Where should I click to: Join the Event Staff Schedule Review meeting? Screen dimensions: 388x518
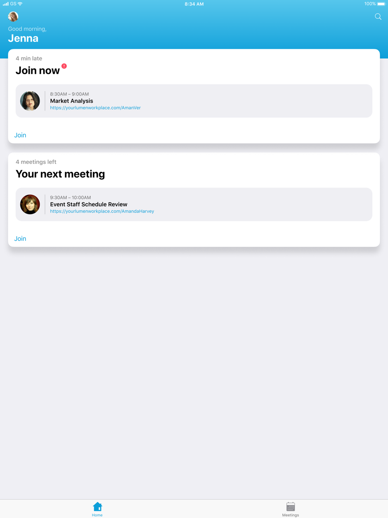pos(20,238)
